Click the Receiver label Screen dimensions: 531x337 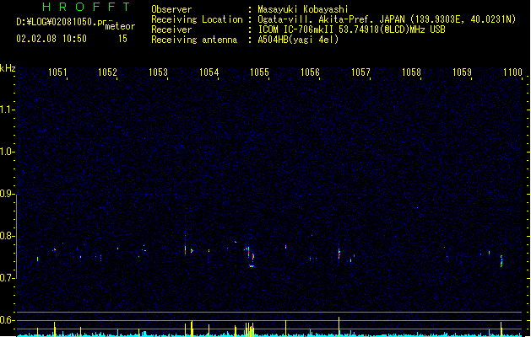click(x=171, y=29)
